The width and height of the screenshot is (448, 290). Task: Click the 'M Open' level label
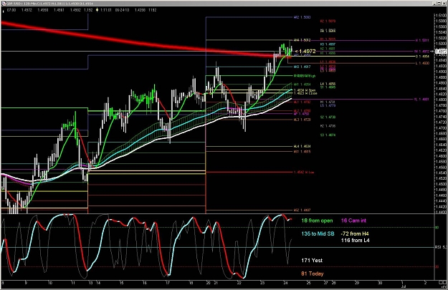coord(305,90)
